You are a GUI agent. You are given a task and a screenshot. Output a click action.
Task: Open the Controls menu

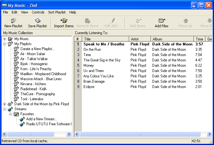tap(38, 12)
